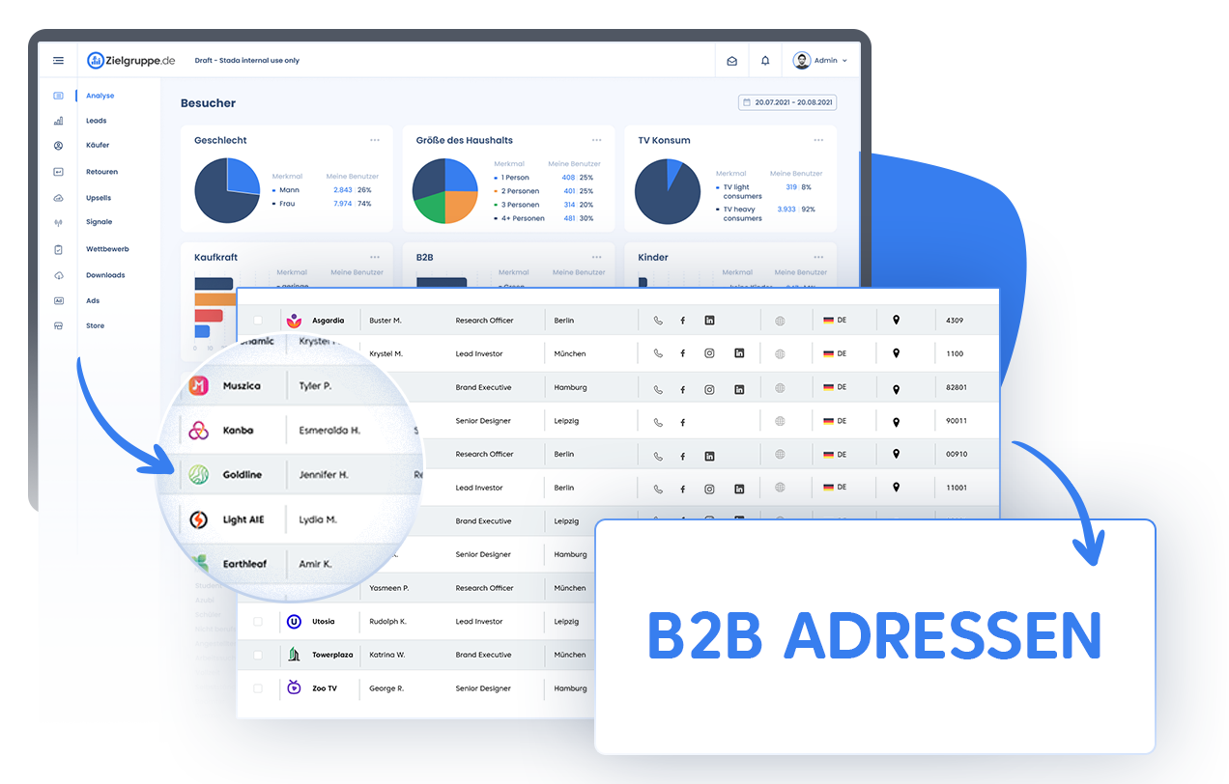Click the Goldline row in magnifier
This screenshot has height=784, width=1229.
290,475
